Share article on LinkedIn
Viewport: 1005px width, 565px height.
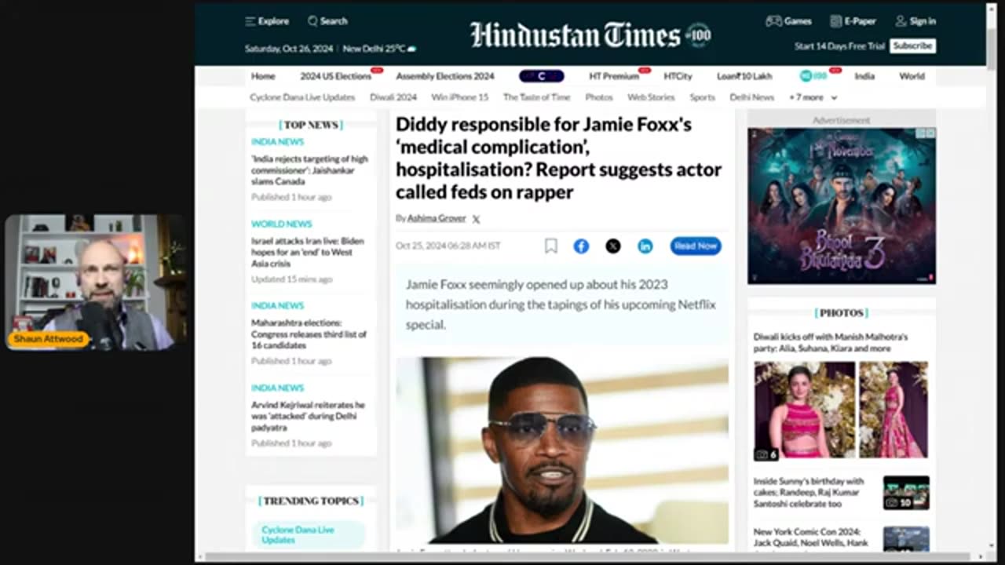point(645,246)
